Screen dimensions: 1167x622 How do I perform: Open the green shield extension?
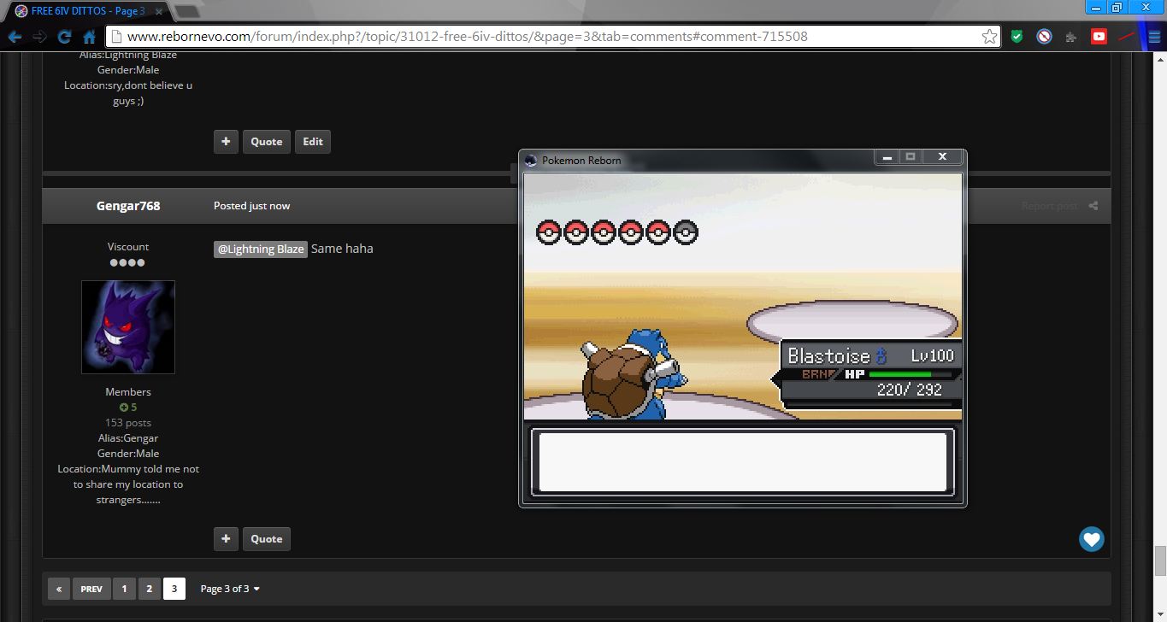1017,37
